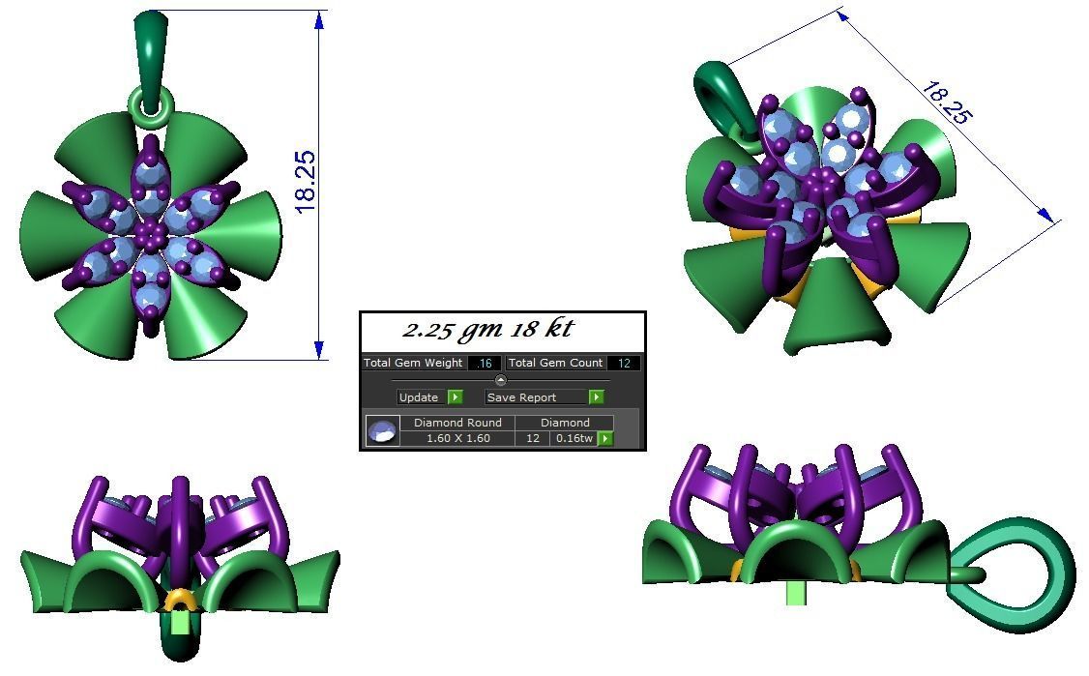Click the '1.60 X 1.60' size cell
The width and height of the screenshot is (1089, 676).
[x=457, y=438]
